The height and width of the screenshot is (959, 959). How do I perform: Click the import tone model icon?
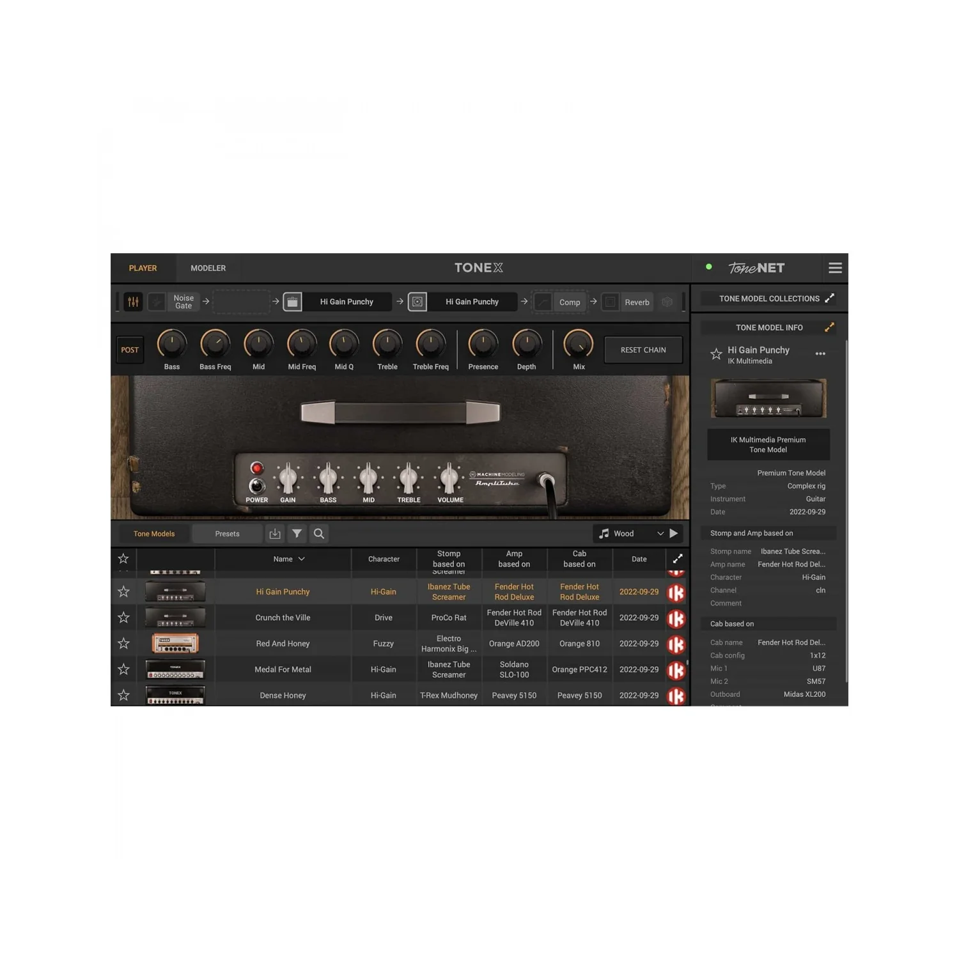pos(275,533)
